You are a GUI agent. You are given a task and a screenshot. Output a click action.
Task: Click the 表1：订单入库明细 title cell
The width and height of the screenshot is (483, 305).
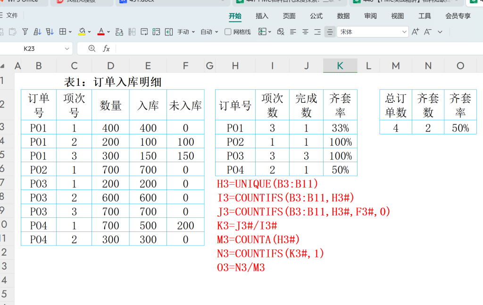113,82
